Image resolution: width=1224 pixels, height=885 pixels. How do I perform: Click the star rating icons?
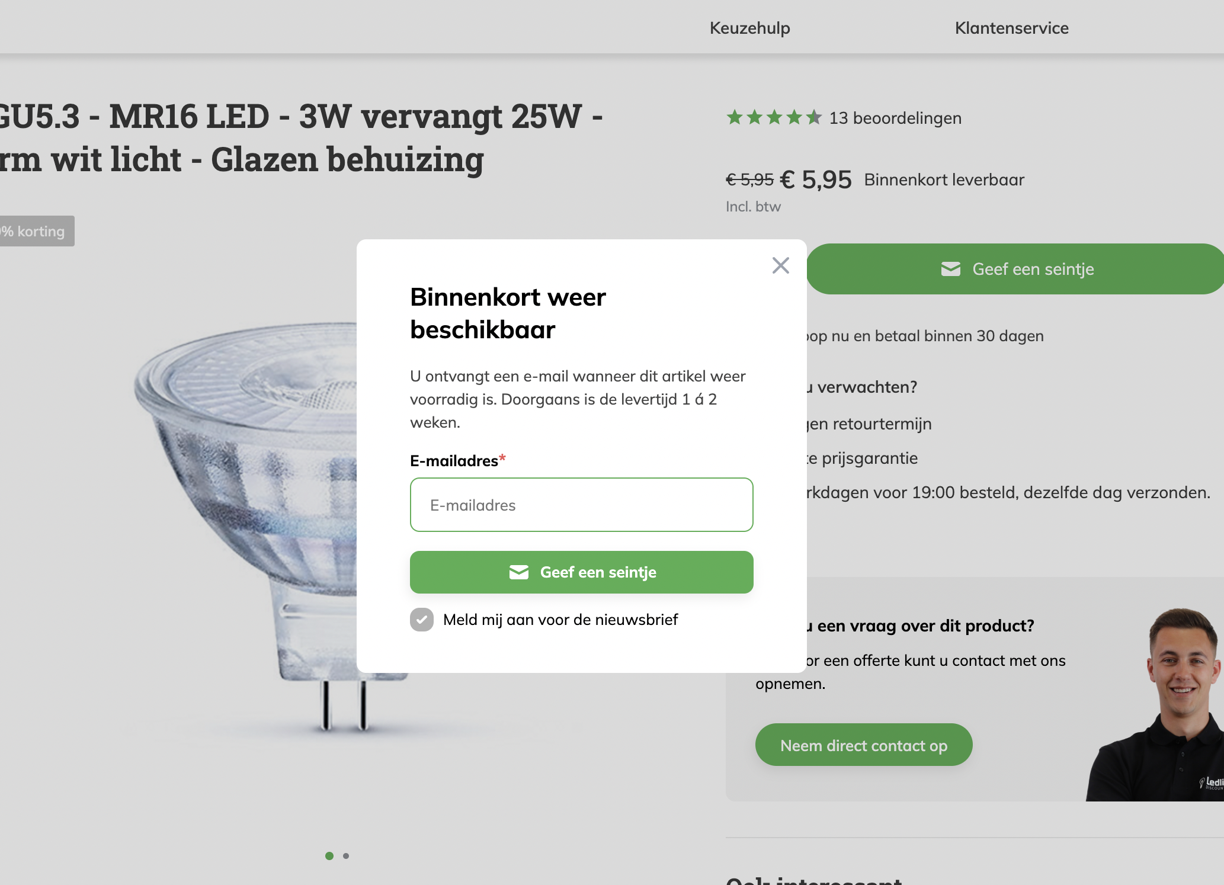click(774, 118)
